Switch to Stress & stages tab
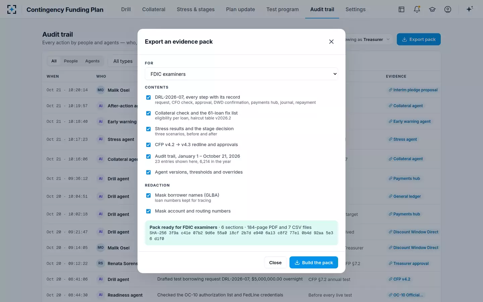Image resolution: width=483 pixels, height=302 pixels. (x=196, y=9)
